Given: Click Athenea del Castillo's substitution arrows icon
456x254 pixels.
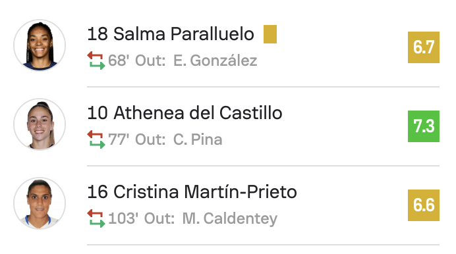Looking at the screenshot, I should [96, 140].
